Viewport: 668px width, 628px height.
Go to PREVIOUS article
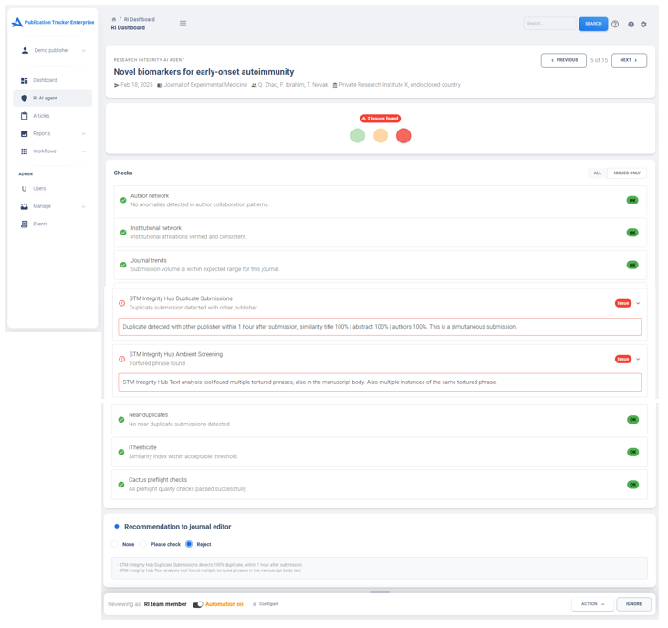[x=564, y=60]
